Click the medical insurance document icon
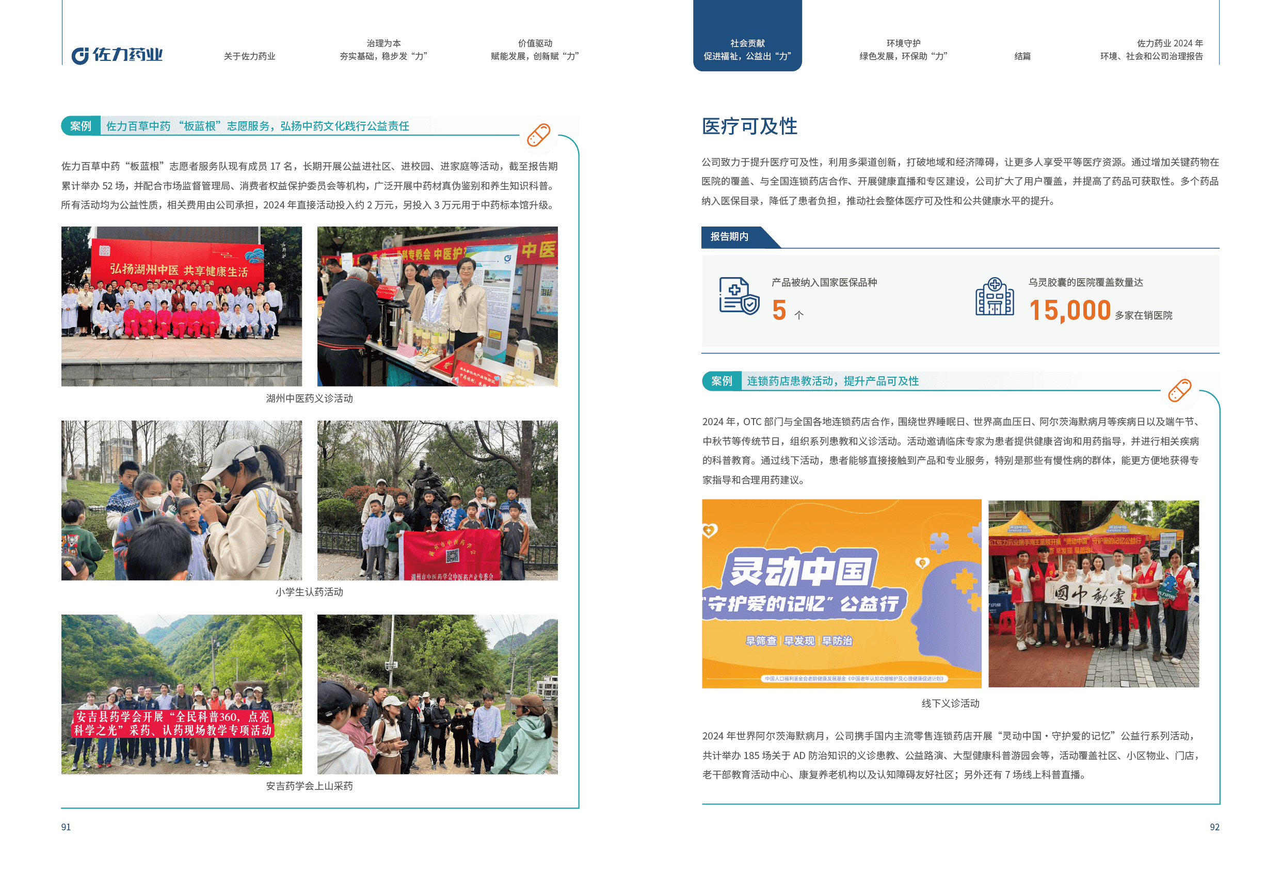Viewport: 1281px width, 869px height. [x=739, y=296]
